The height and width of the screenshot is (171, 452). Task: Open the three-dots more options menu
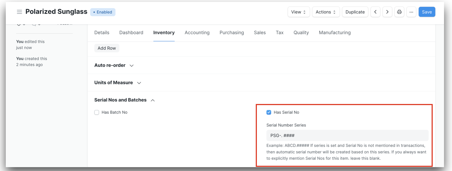point(411,12)
